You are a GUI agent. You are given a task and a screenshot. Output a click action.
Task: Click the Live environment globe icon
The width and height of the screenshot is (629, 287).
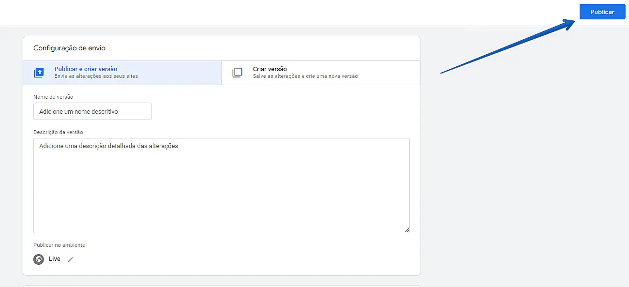pyautogui.click(x=39, y=259)
